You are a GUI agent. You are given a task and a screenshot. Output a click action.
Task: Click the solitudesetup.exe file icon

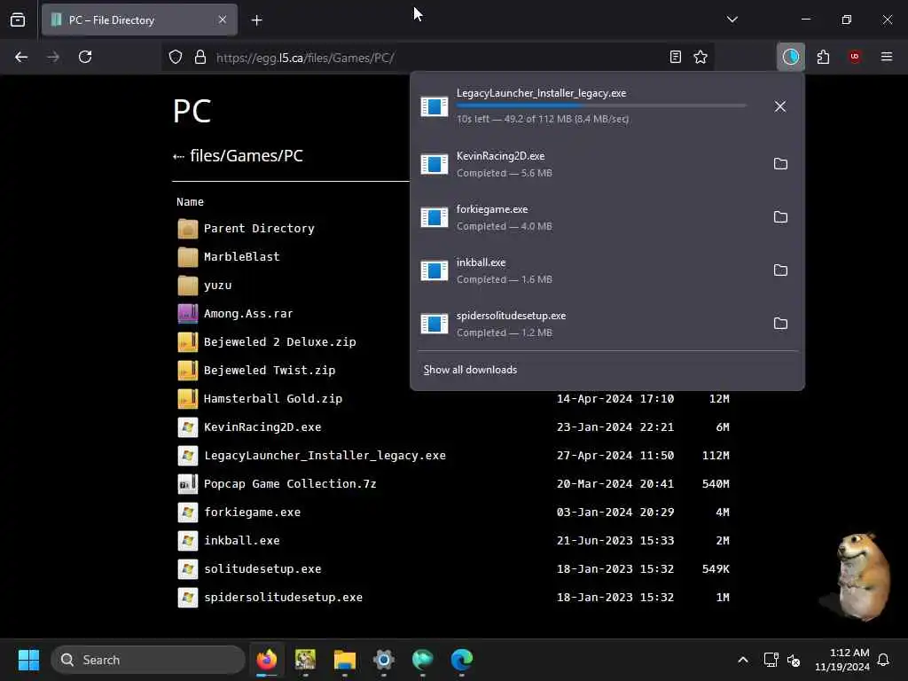click(x=188, y=568)
